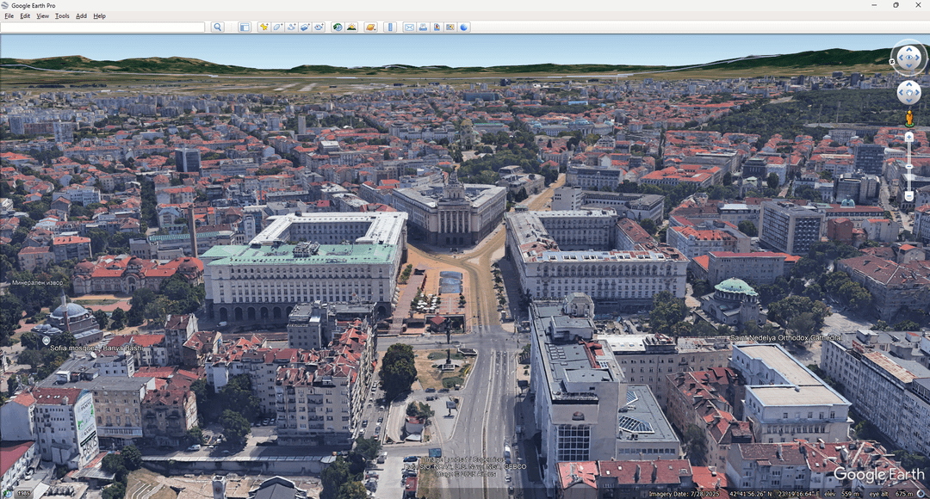Viewport: 930px width, 499px height.
Task: Select the Add Polygon tool
Action: 278,28
